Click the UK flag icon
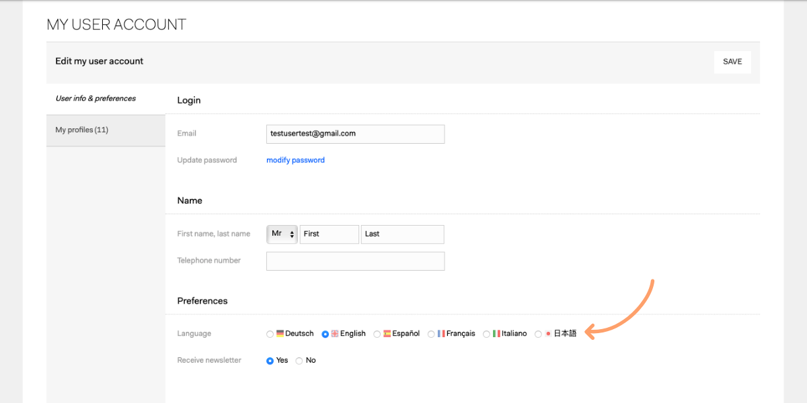807x403 pixels. tap(335, 333)
